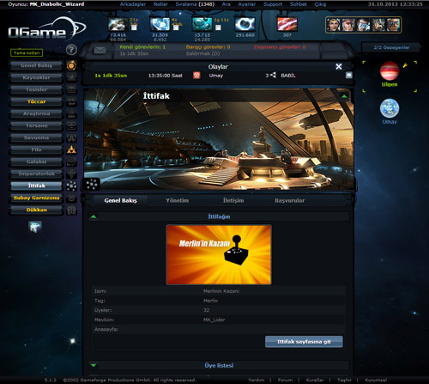429x384 pixels.
Task: Open Genel Bakış in the left menu
Action: point(36,65)
